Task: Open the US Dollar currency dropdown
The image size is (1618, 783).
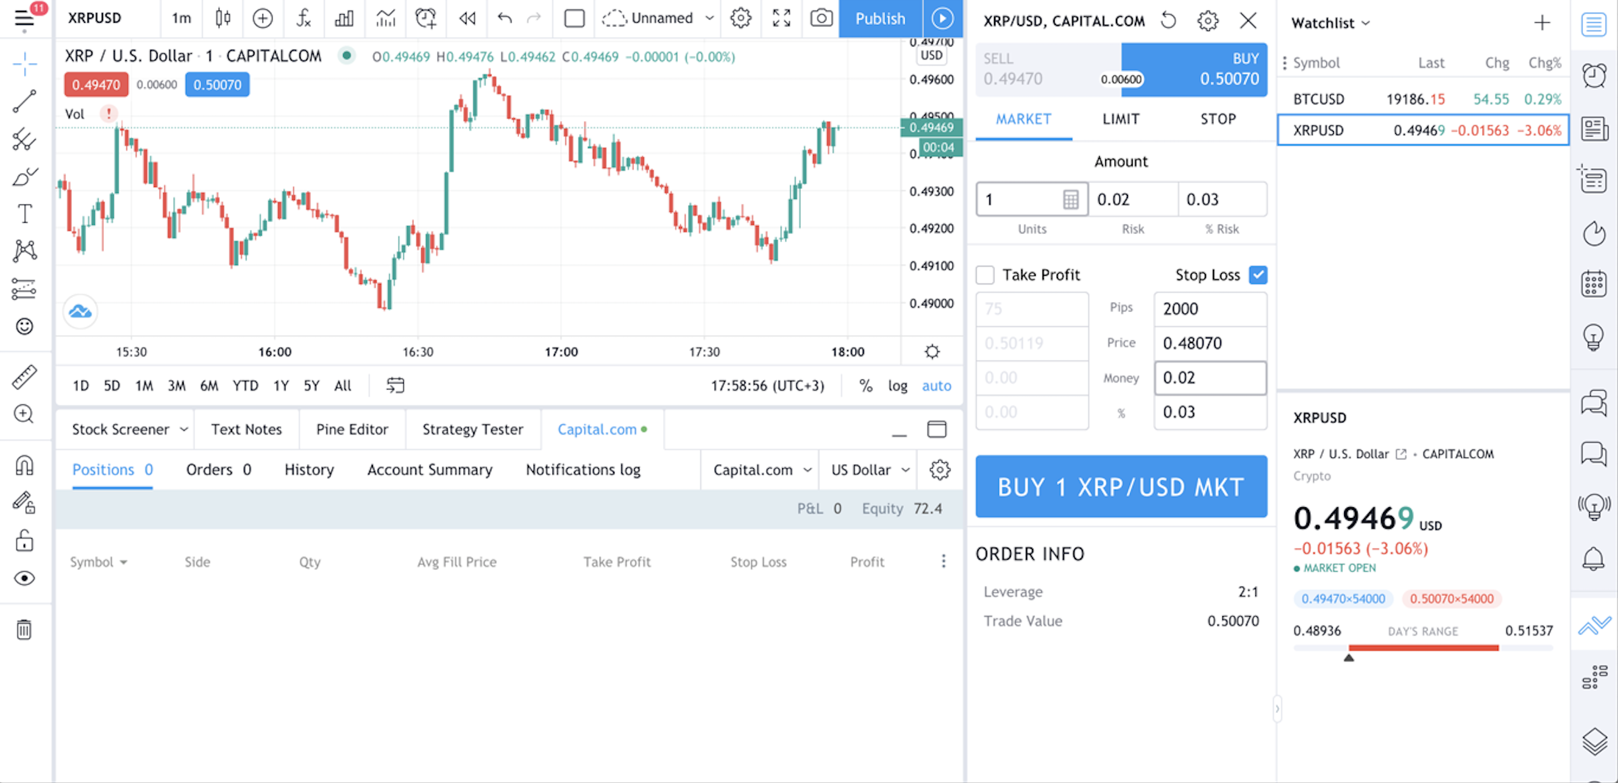Action: click(x=870, y=470)
